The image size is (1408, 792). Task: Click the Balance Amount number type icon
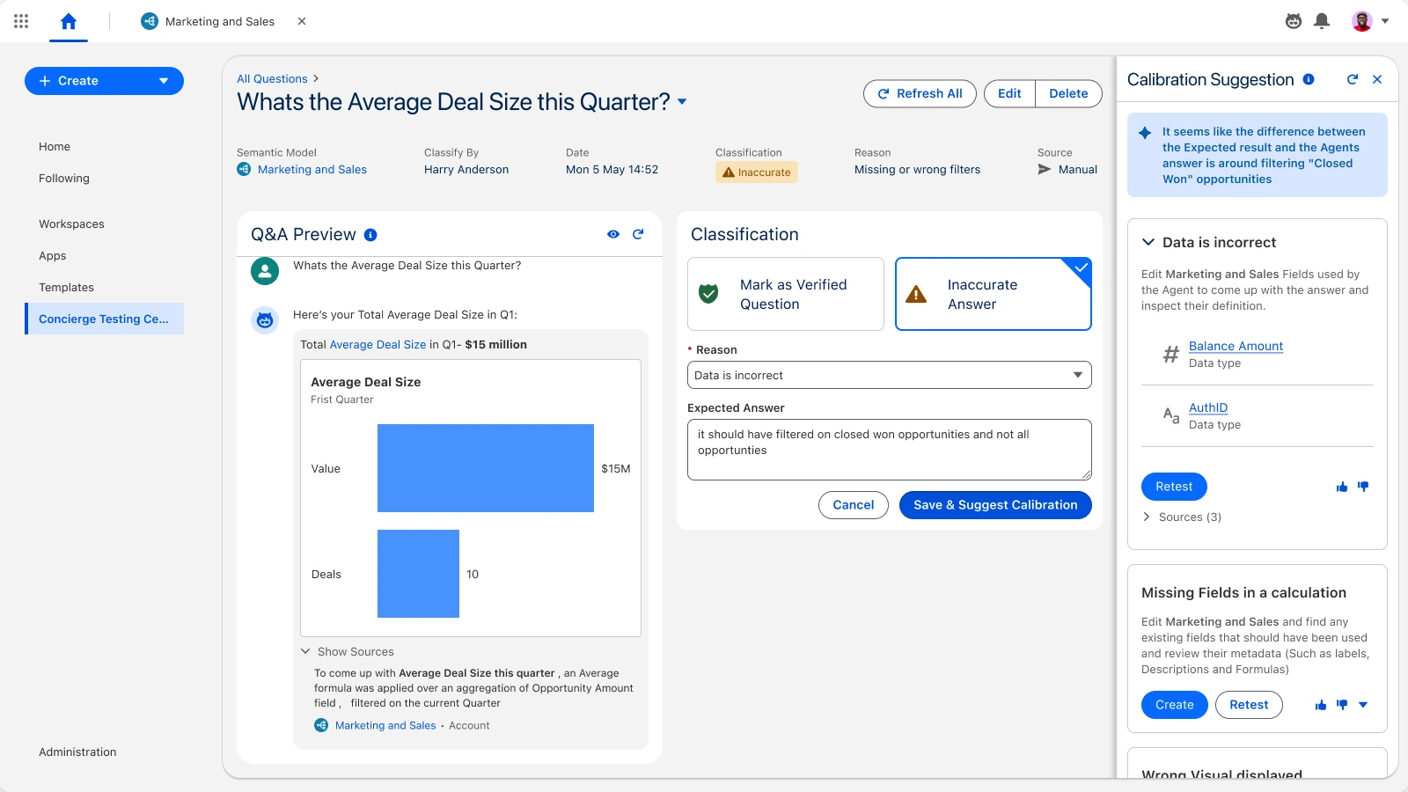pyautogui.click(x=1170, y=355)
